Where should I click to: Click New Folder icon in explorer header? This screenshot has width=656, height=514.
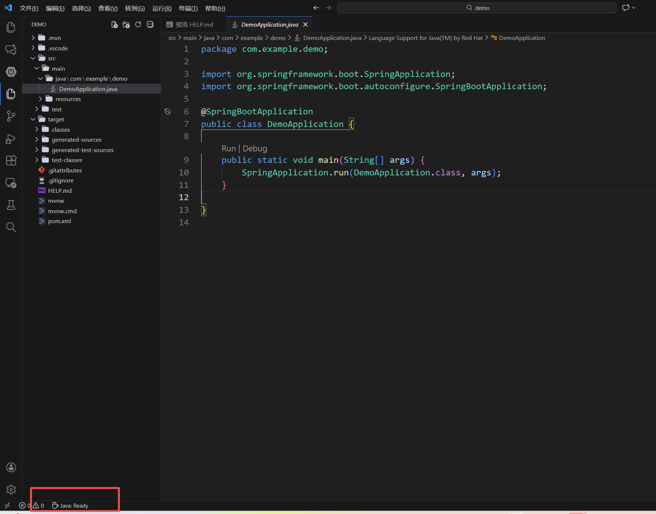click(x=126, y=24)
